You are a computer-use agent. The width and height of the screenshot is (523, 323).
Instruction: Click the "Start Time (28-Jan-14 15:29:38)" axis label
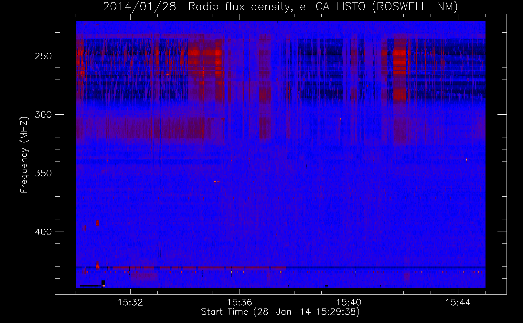coord(280,312)
